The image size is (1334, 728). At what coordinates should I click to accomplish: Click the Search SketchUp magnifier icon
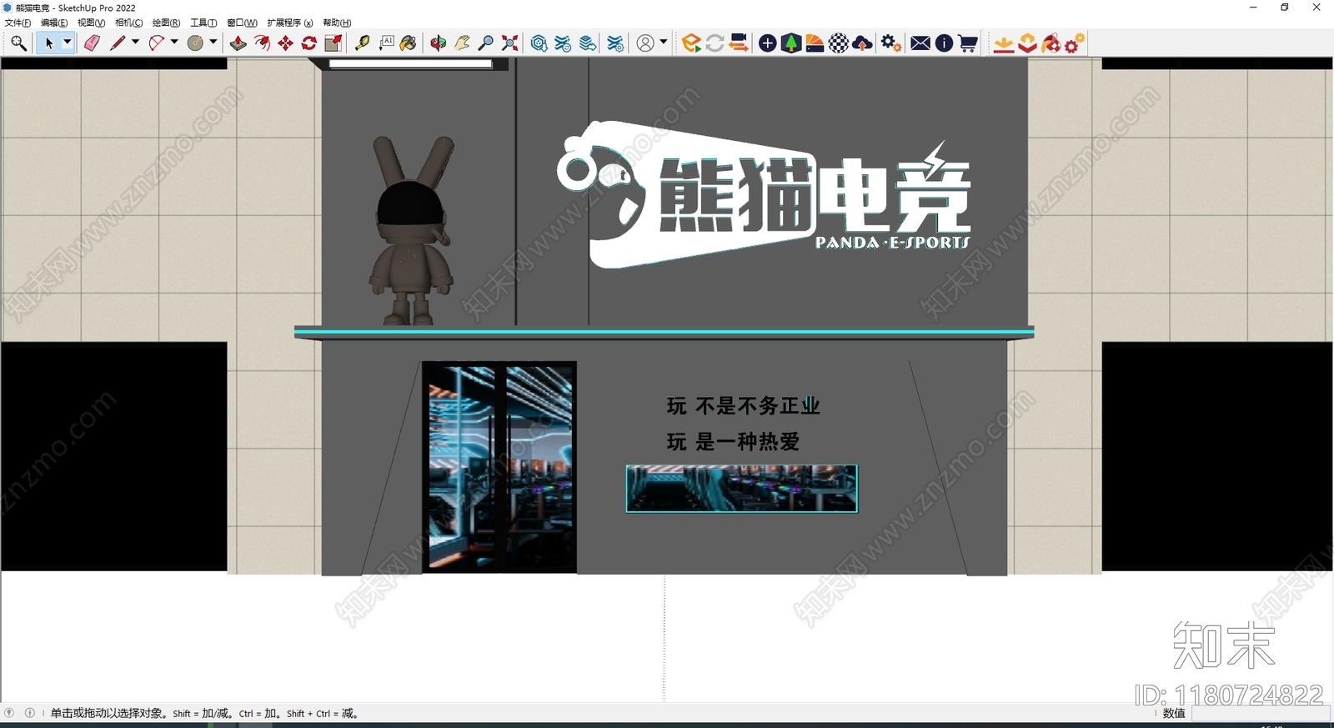18,43
